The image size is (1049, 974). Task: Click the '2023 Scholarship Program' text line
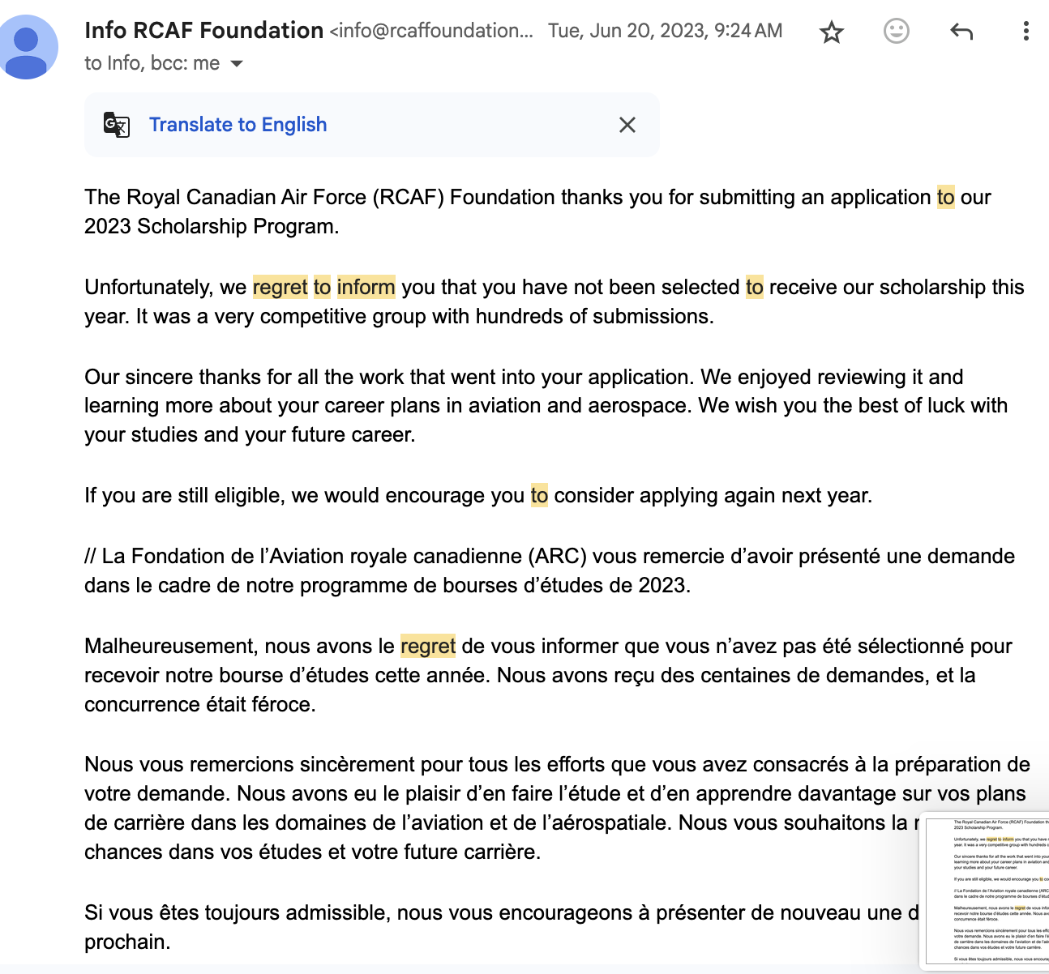coord(211,226)
